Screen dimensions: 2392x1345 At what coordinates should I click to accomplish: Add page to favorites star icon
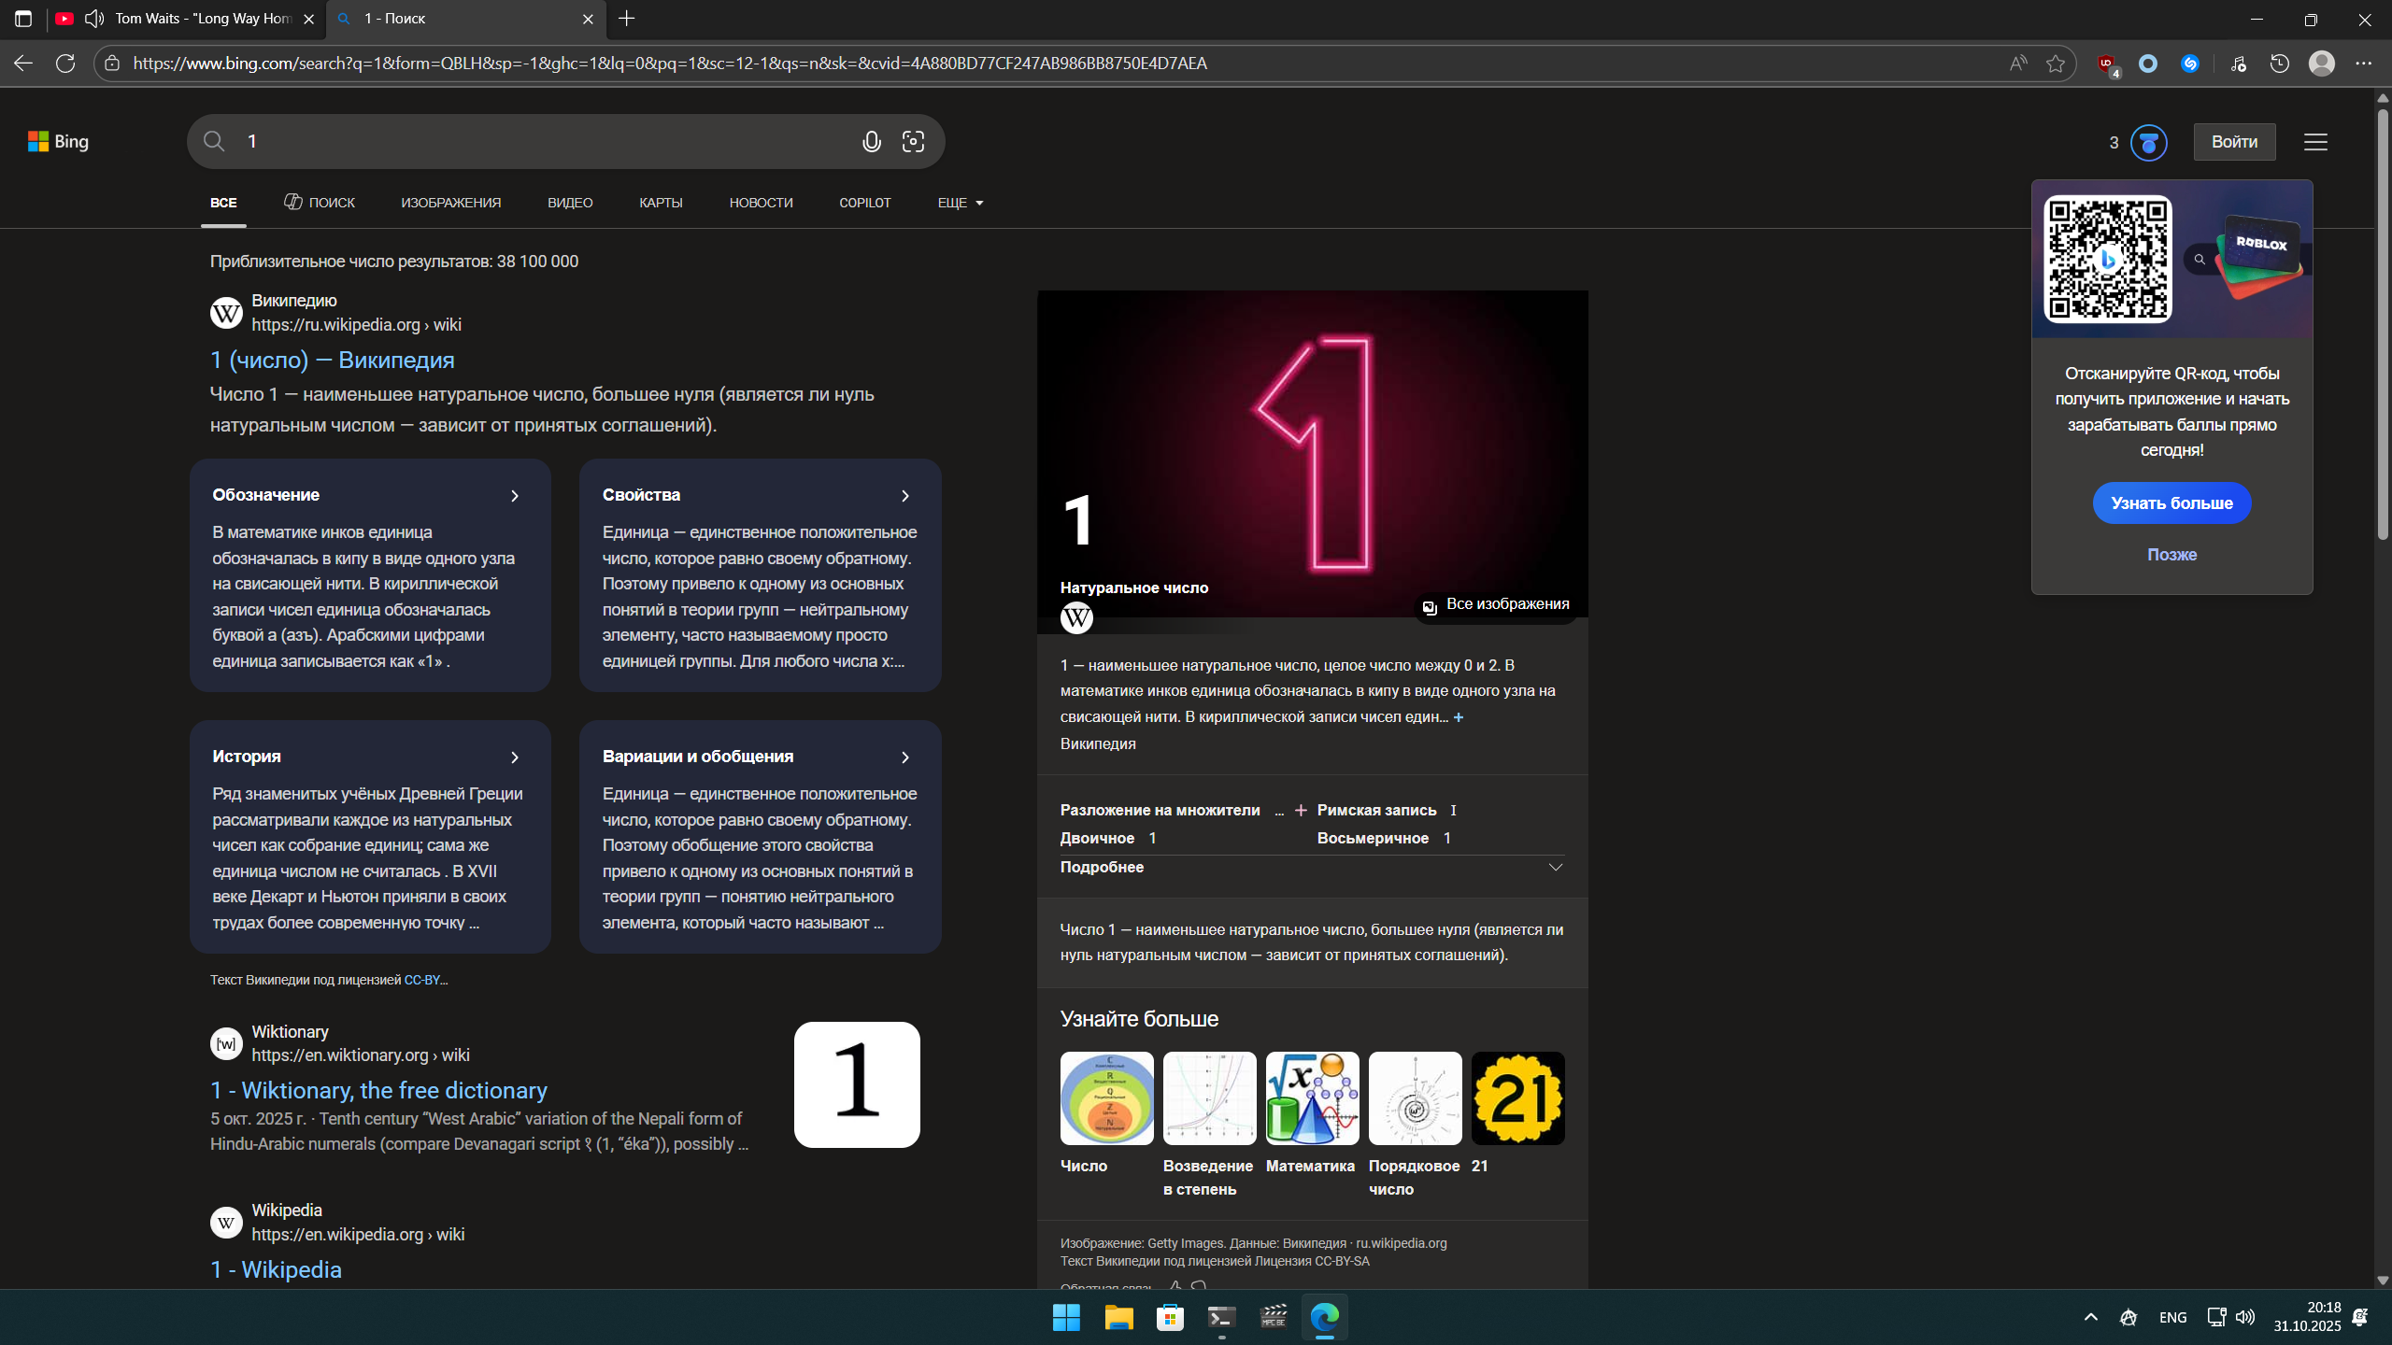(2056, 64)
